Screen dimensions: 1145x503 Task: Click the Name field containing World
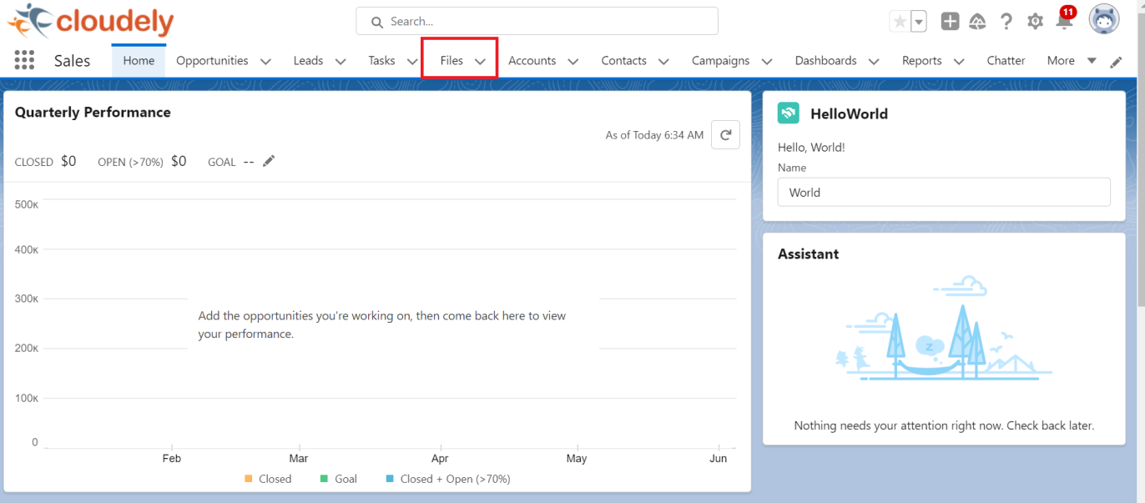tap(943, 192)
